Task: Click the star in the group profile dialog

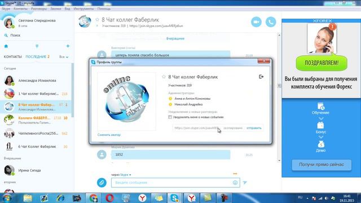Action: 164,77
